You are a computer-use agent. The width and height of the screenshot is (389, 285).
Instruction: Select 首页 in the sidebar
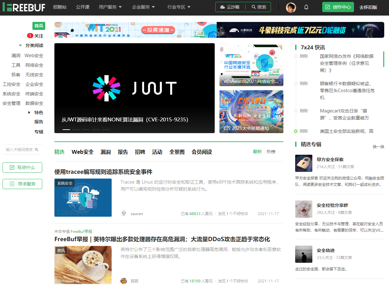(39, 26)
